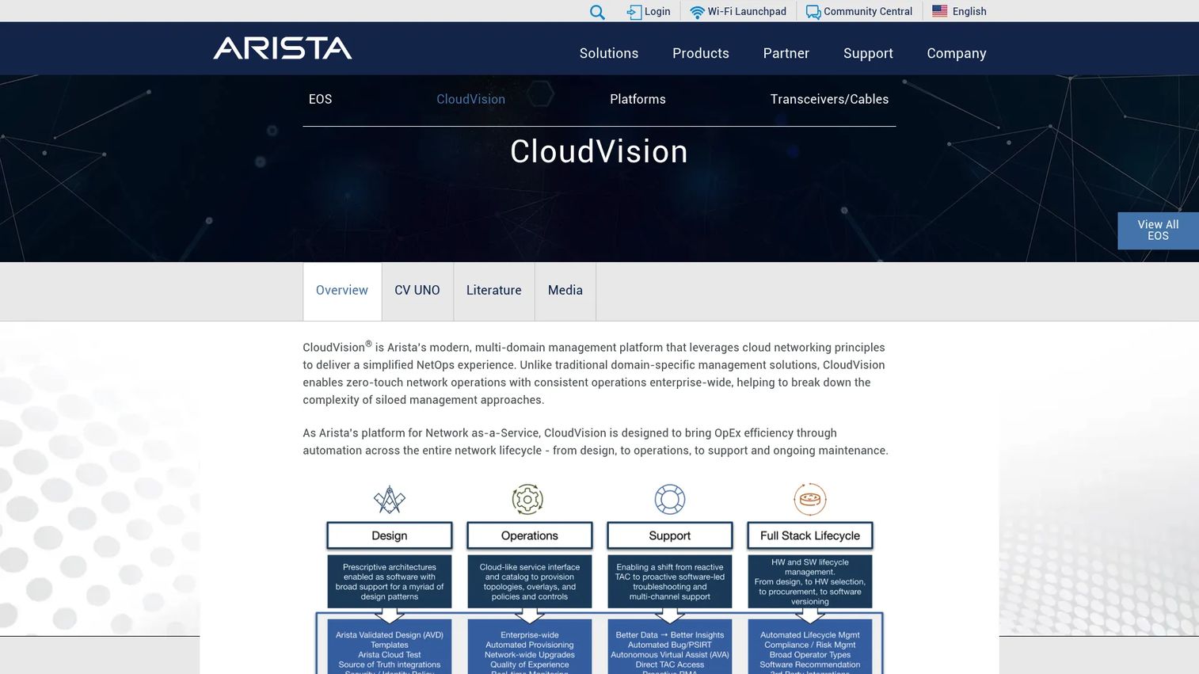Select the CloudVision sub-navigation link

471,99
